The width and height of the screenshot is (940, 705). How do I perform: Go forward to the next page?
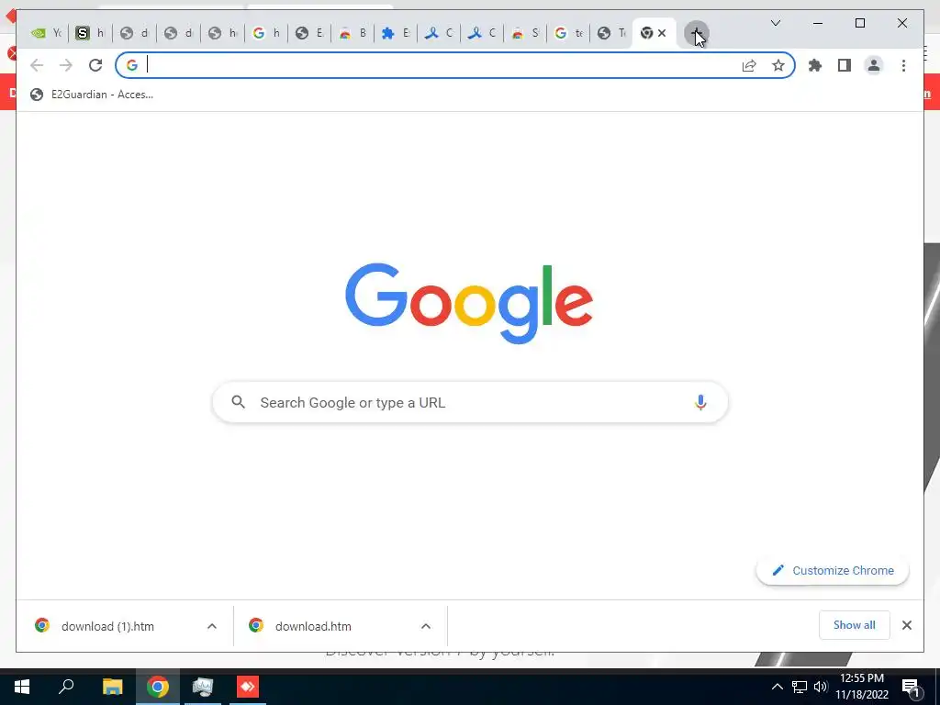66,65
